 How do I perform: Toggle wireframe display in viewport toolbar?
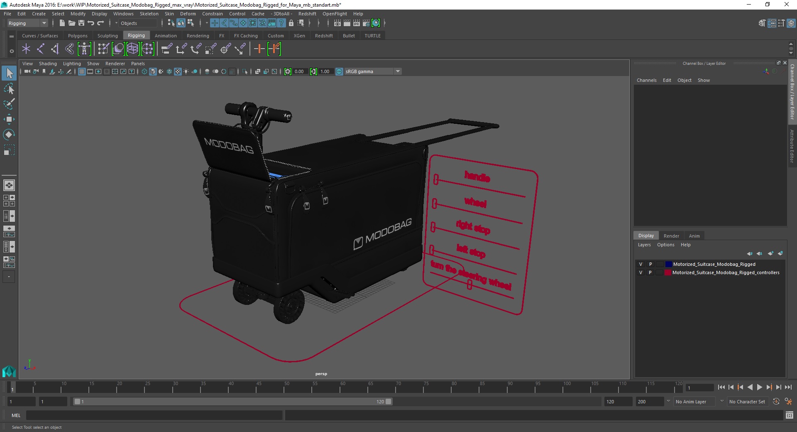(144, 71)
